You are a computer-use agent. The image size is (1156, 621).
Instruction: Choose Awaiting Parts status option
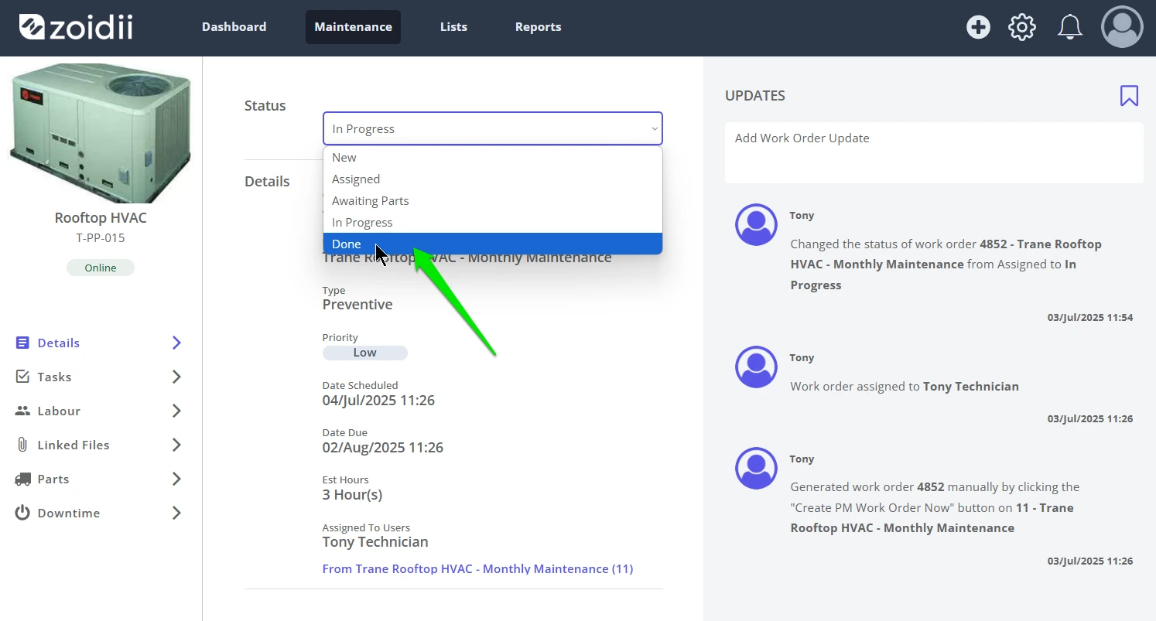coord(492,200)
